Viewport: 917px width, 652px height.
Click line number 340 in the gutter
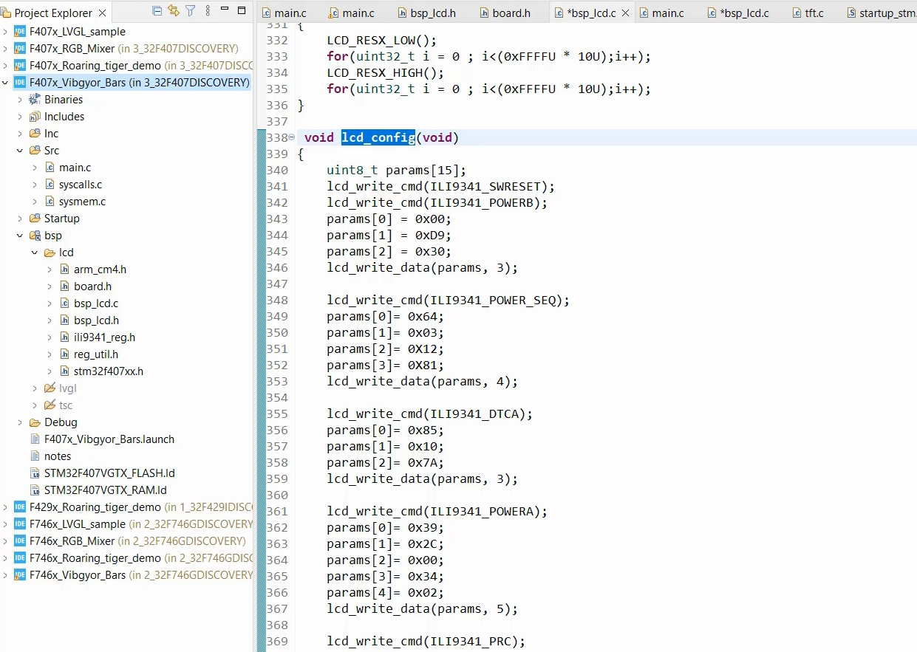(x=277, y=171)
